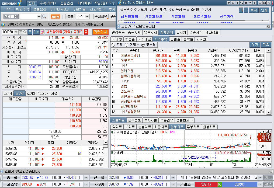Viewport: 274px width, 188px height.
Task: Open the 거래소 advance-decline bar dropdown
Action: tap(260, 184)
